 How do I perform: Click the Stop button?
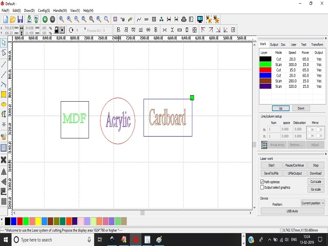pos(316,165)
